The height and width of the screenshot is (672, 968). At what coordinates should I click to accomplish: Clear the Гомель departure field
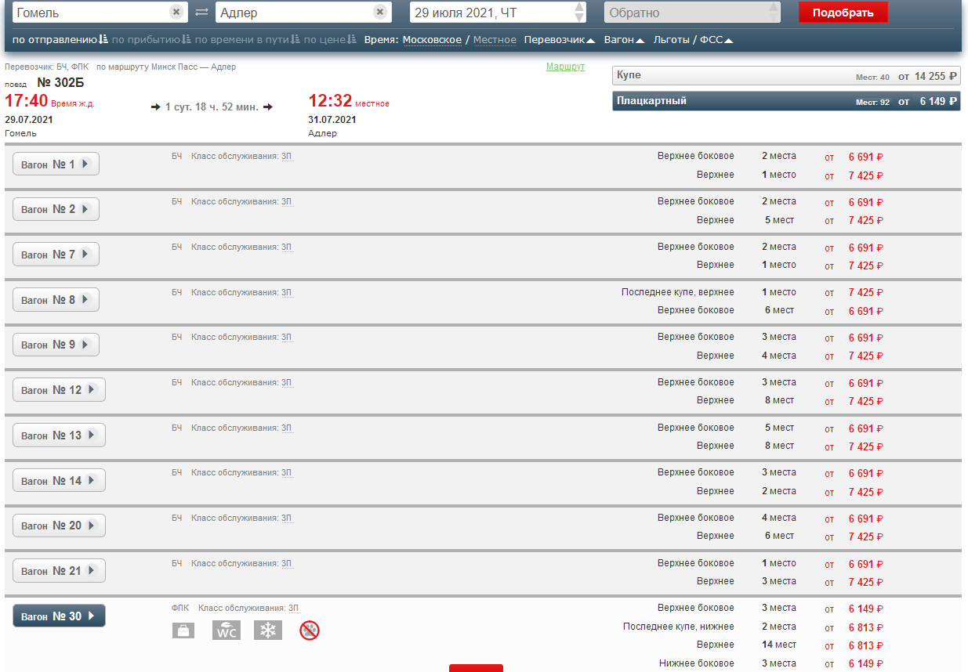click(x=176, y=12)
